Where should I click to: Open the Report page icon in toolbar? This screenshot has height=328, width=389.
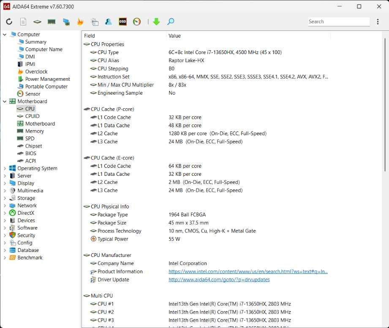tap(23, 22)
